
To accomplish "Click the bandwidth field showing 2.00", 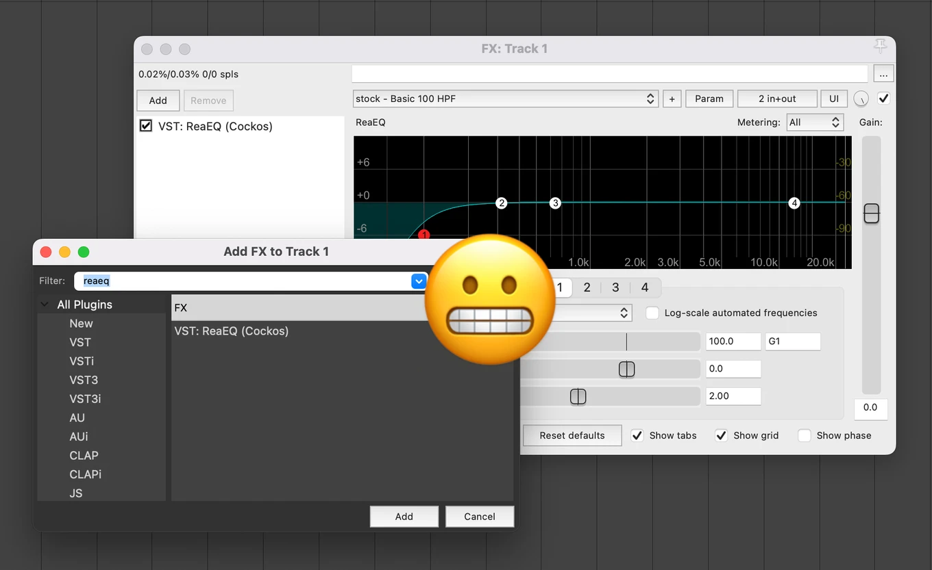I will pos(733,396).
